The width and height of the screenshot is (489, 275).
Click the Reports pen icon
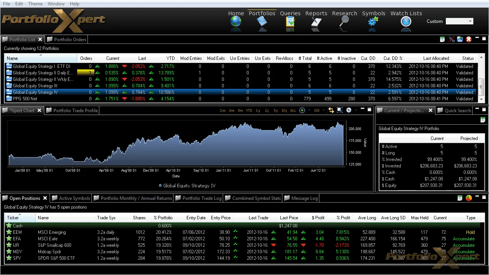(x=316, y=21)
